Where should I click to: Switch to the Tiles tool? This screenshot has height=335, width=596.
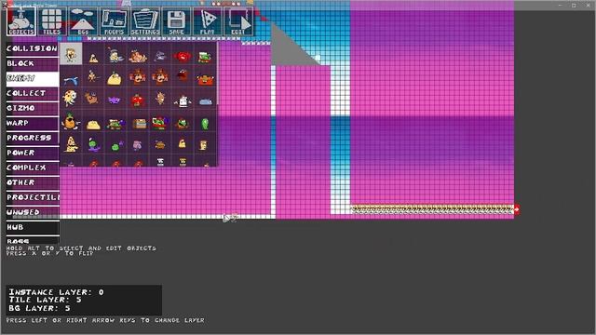tap(52, 21)
